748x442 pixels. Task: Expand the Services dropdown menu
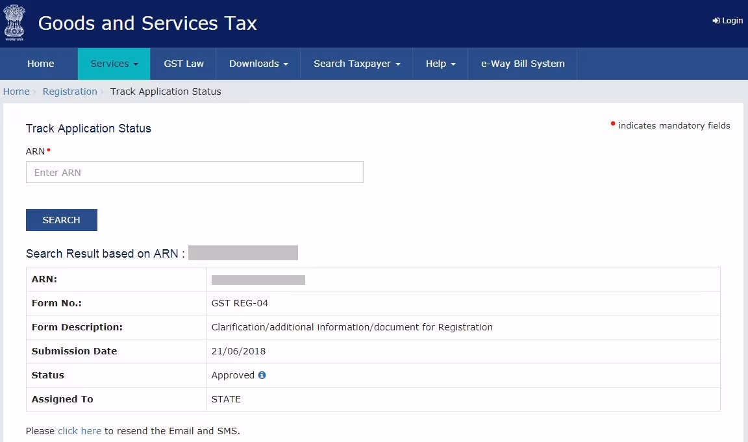point(114,64)
